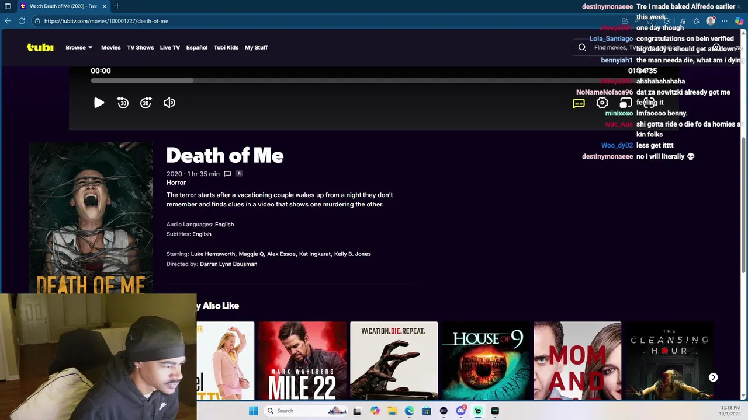This screenshot has width=748, height=420.
Task: Open Discord from the taskbar
Action: (461, 411)
